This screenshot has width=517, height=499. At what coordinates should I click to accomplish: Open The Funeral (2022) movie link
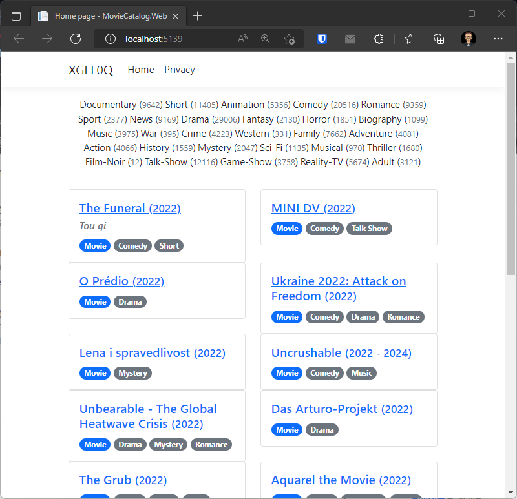pyautogui.click(x=130, y=209)
